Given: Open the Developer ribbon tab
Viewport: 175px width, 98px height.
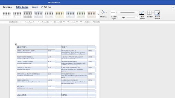Looking at the screenshot, I should tap(7, 7).
